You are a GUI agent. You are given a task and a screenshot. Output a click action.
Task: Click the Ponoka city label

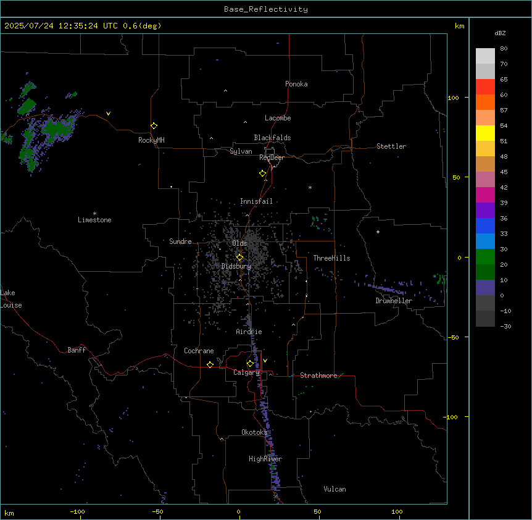pyautogui.click(x=296, y=84)
